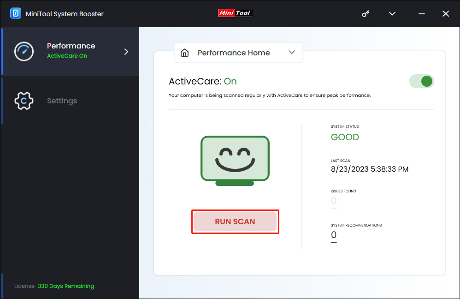Click the LAST SCAN label

click(x=341, y=161)
